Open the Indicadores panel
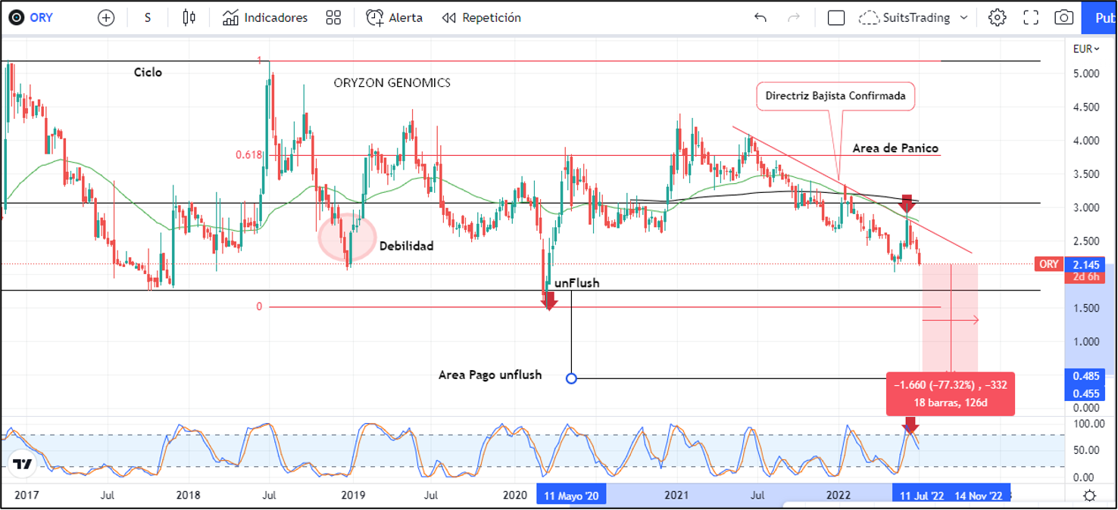 click(265, 17)
